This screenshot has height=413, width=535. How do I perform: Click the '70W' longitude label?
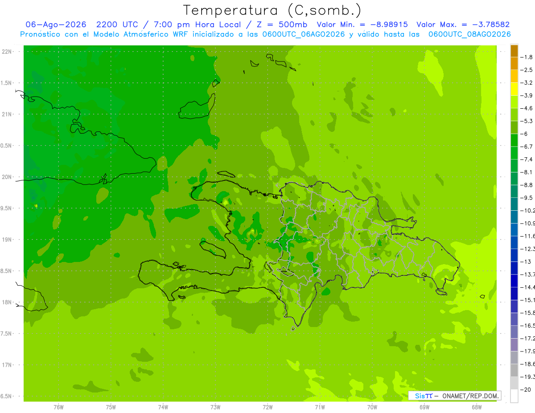click(x=372, y=407)
